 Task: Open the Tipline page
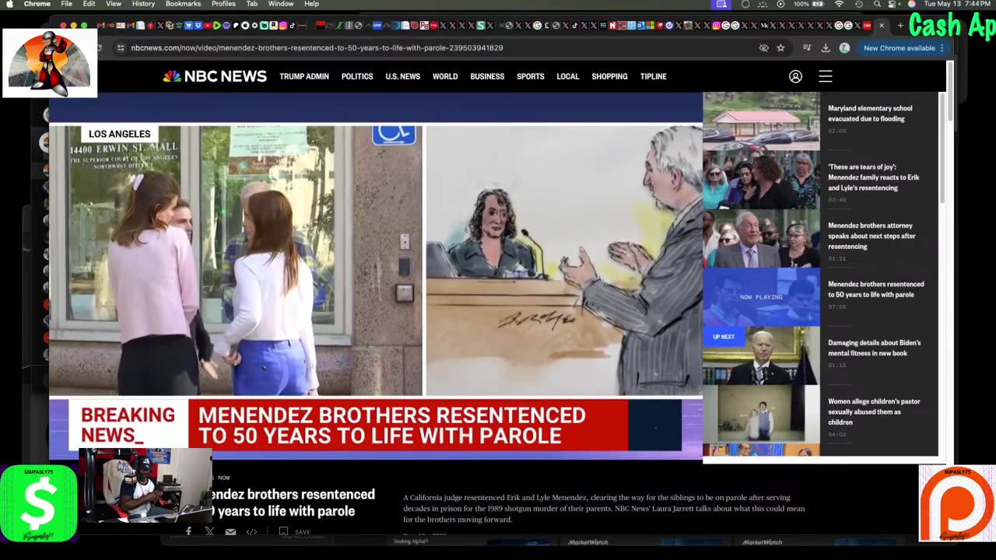(654, 76)
